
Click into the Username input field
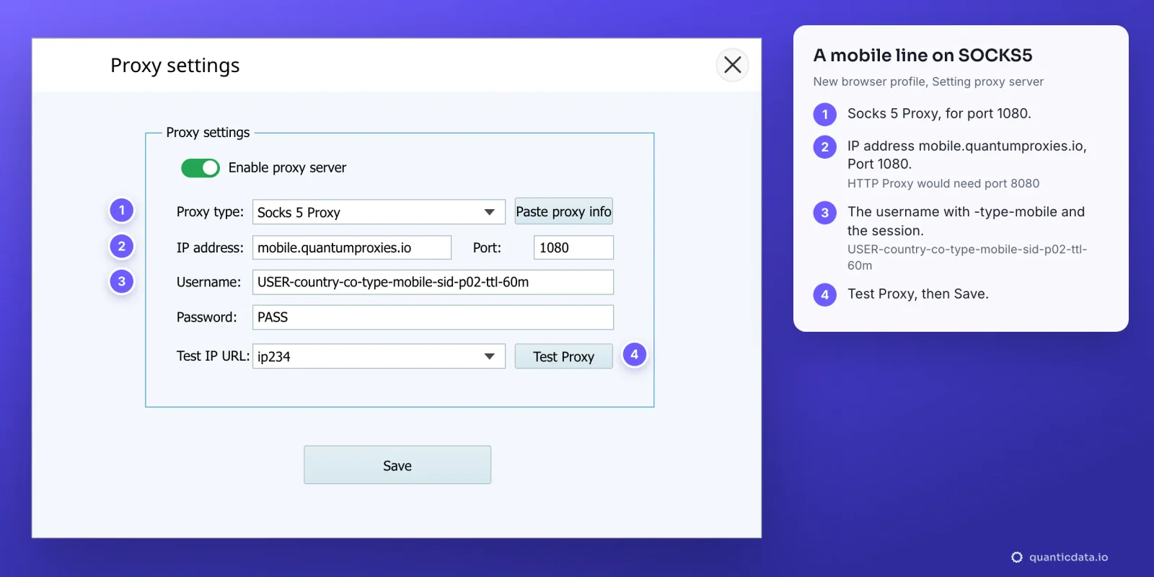coord(433,282)
